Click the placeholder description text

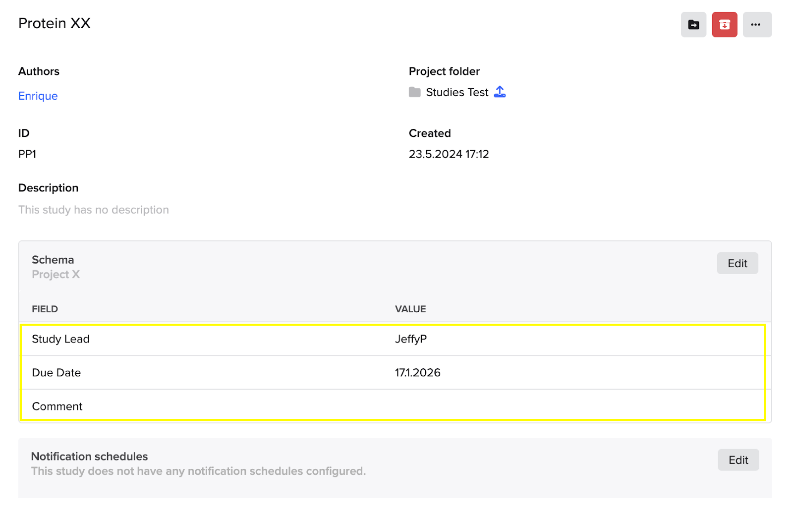(x=94, y=210)
